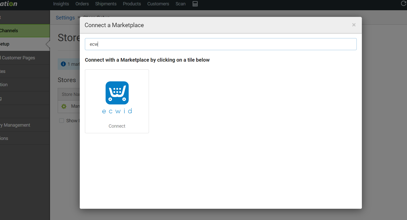Image resolution: width=407 pixels, height=220 pixels.
Task: Click the ecwid wordmark text in tile
Action: [117, 111]
